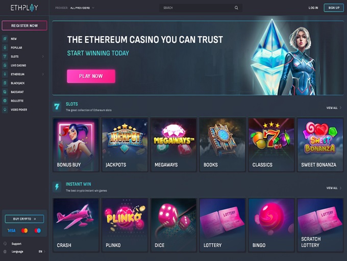Expand the Ethereum submenu chevron
Viewport: 347px width, 261px height.
point(43,74)
